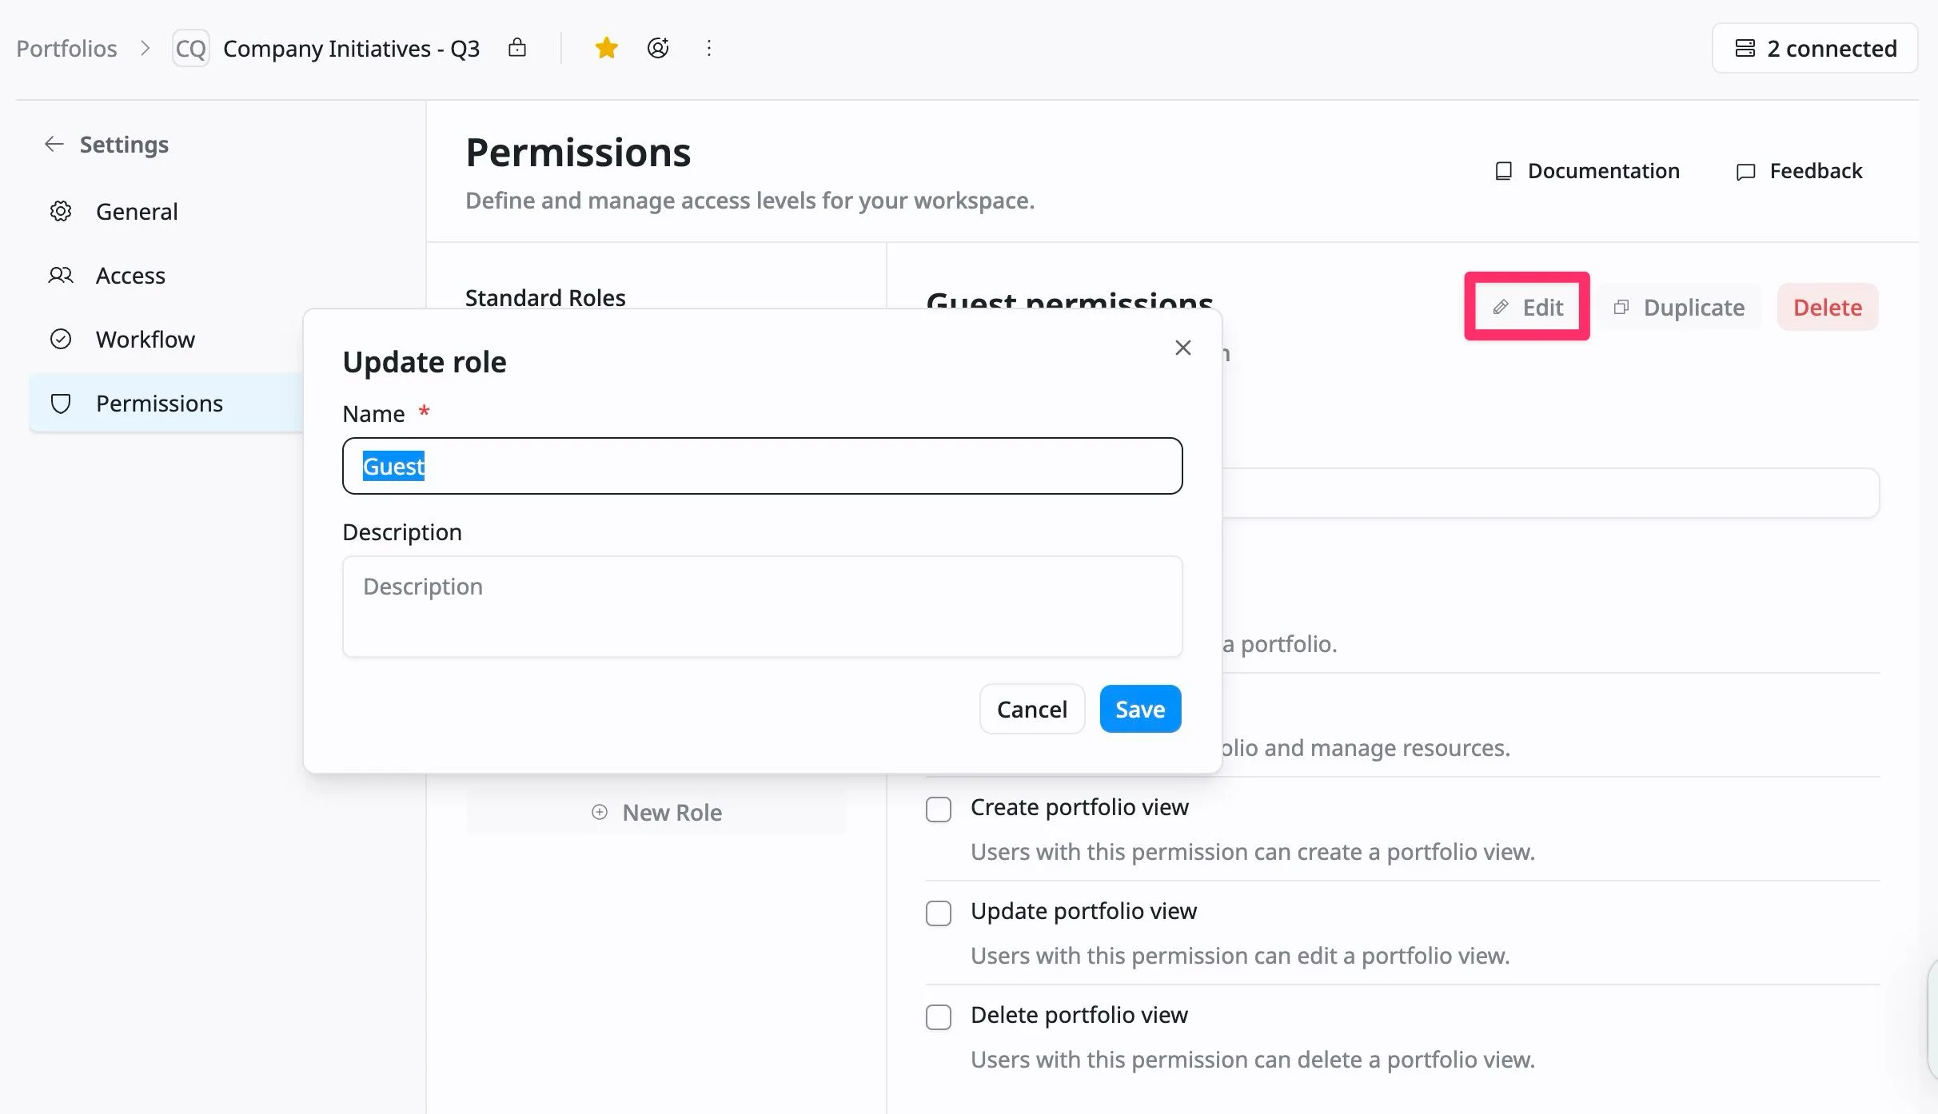
Task: Duplicate the Guest role
Action: pyautogui.click(x=1679, y=307)
